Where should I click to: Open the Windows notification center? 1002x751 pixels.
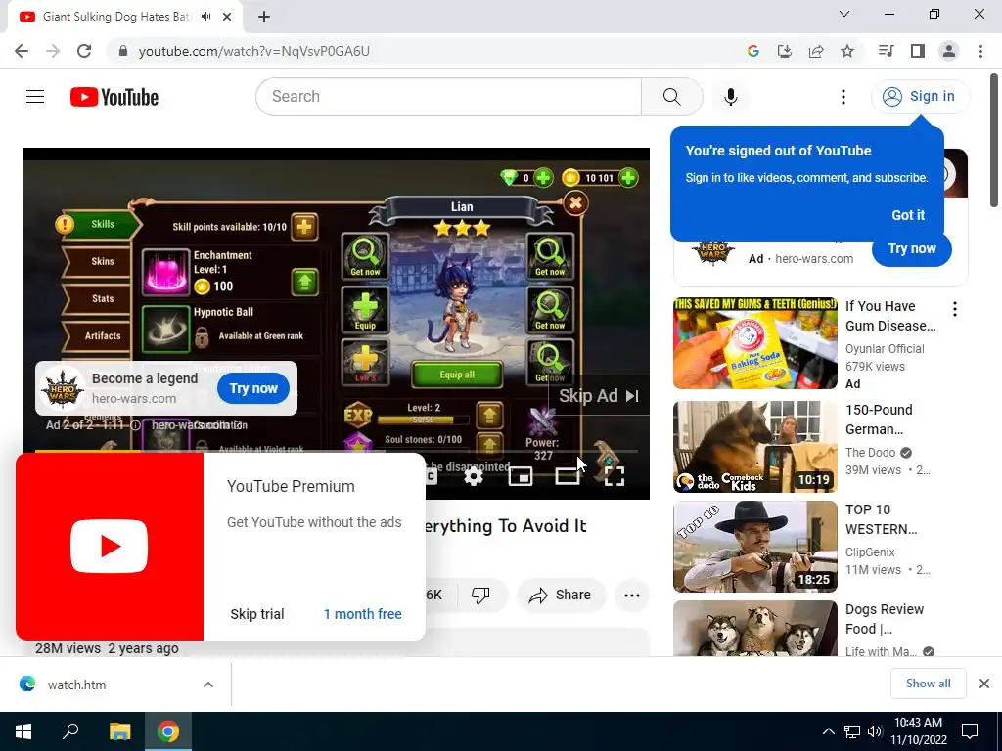pyautogui.click(x=970, y=731)
